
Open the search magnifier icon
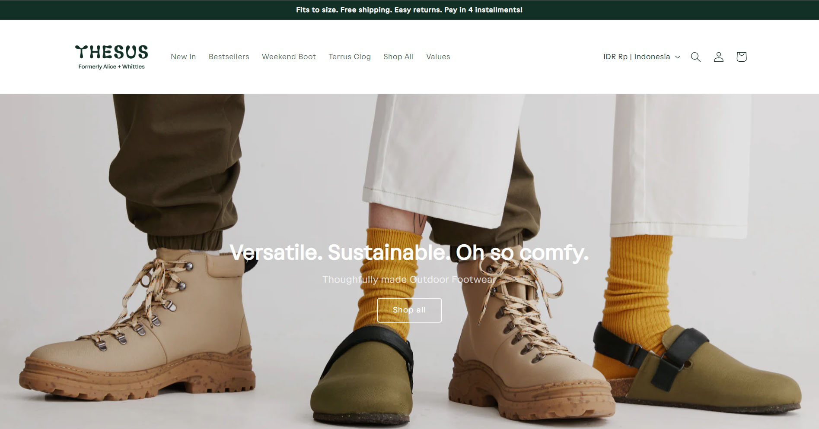695,57
